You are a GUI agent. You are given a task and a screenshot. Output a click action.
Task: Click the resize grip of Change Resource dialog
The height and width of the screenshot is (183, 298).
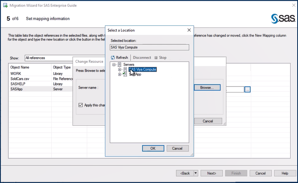click(224, 124)
